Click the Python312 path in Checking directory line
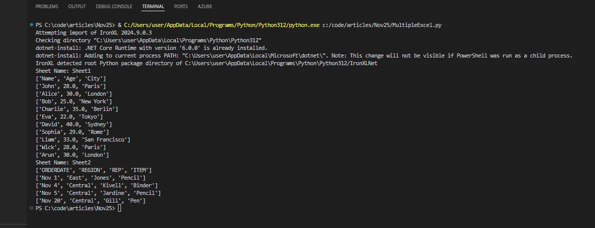Screen dimensions: 595x228 [178, 40]
